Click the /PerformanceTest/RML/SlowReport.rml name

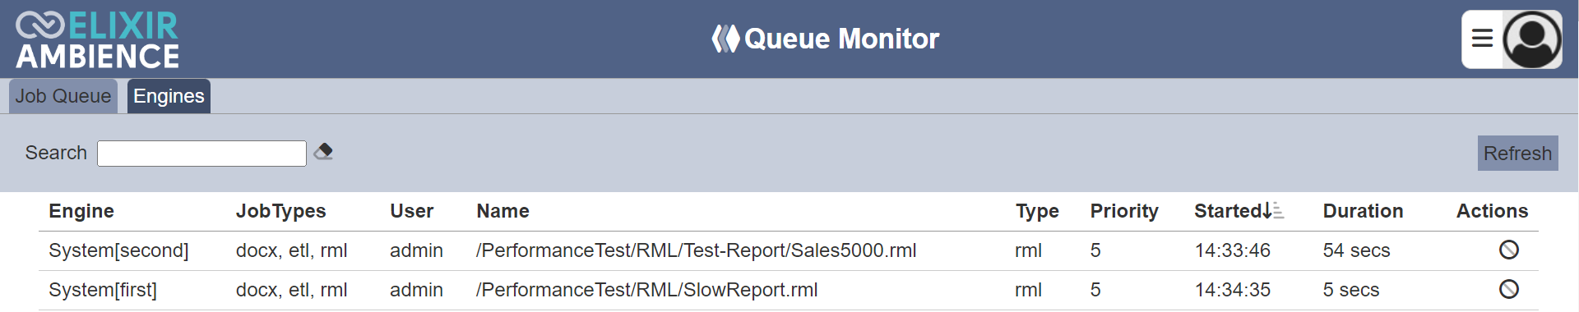click(x=646, y=290)
